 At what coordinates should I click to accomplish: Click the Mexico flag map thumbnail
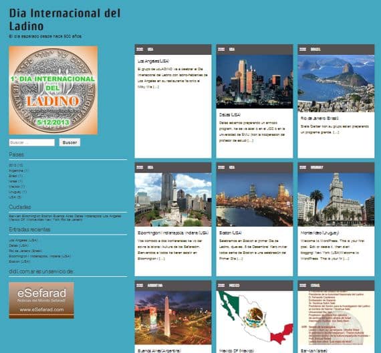[255, 318]
